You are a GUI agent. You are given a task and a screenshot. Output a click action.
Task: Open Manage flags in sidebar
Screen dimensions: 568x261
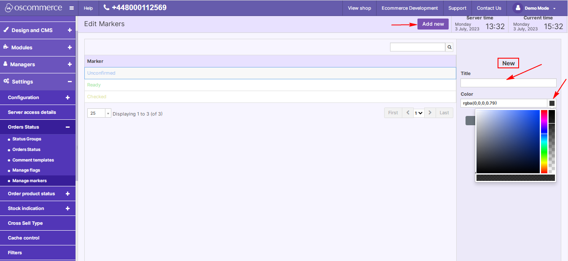[26, 170]
